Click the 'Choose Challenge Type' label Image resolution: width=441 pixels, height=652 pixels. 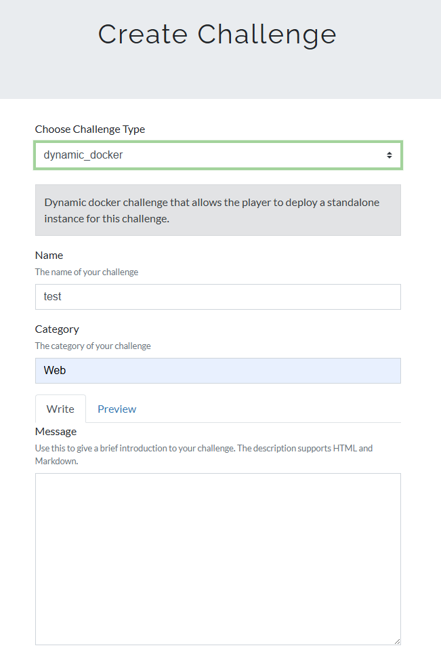coord(90,129)
